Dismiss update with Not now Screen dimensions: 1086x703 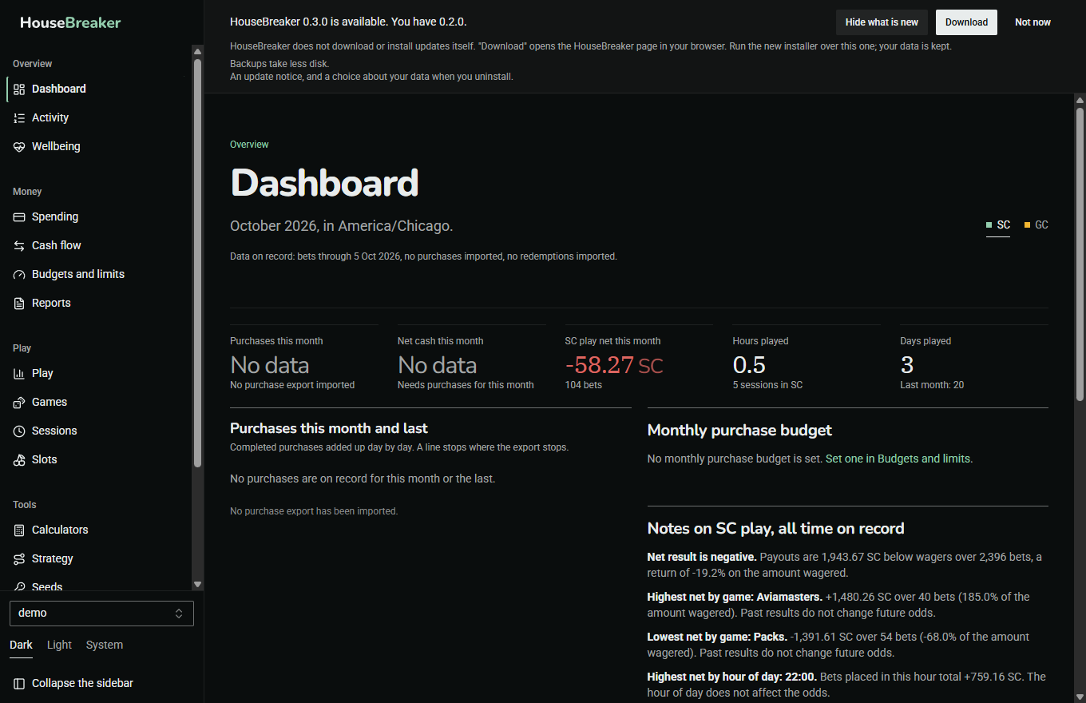coord(1032,22)
